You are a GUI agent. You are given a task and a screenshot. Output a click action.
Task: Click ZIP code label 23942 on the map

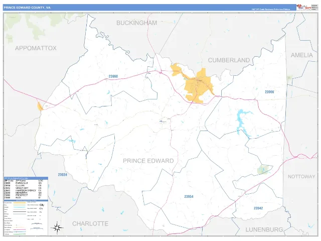(258, 208)
